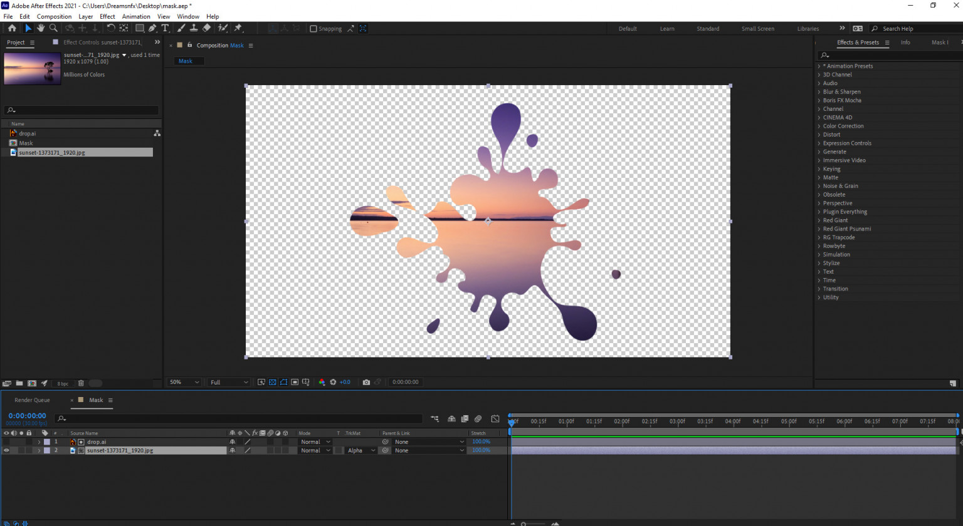Delete selected project item with trash icon

[x=81, y=383]
